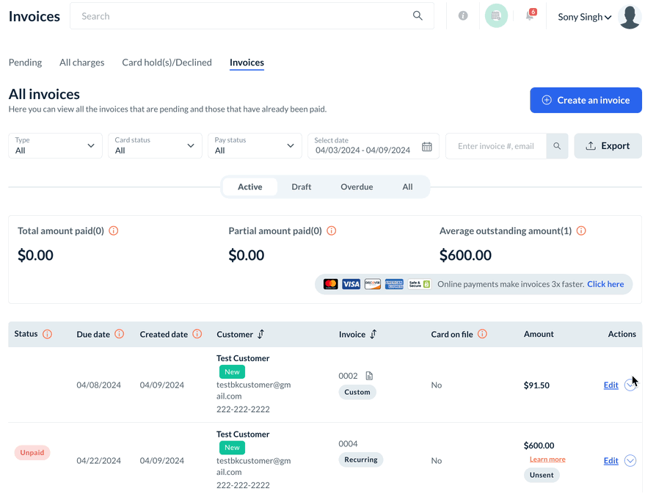This screenshot has height=494, width=656.
Task: Select the All filter segment
Action: pyautogui.click(x=407, y=186)
